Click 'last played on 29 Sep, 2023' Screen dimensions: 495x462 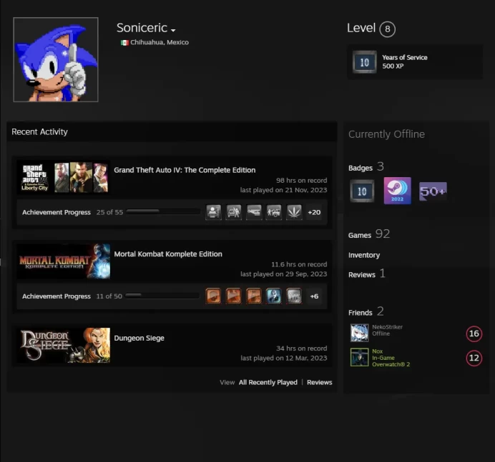click(283, 274)
